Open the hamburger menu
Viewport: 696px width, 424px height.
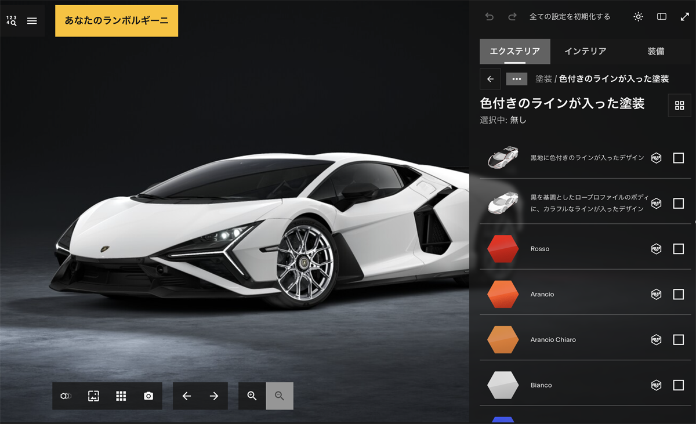tap(32, 21)
